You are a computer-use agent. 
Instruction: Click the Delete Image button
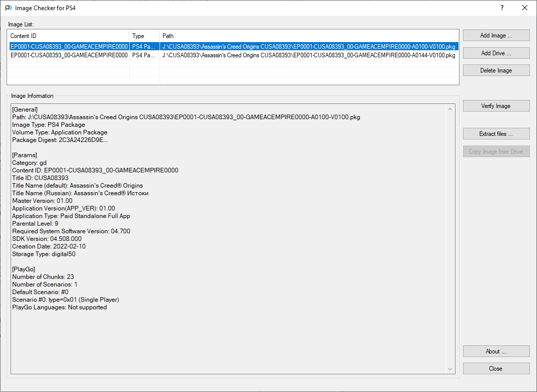tap(496, 70)
